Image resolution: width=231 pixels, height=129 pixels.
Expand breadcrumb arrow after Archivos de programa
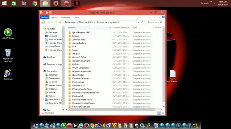tap(118, 22)
